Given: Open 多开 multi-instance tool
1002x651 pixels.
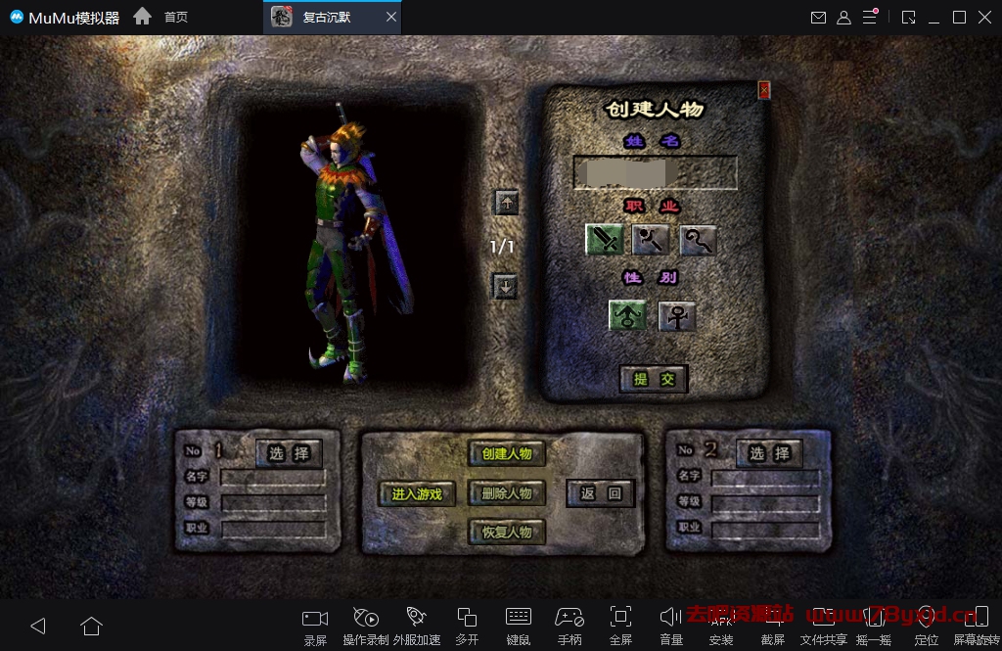Looking at the screenshot, I should pyautogui.click(x=467, y=627).
